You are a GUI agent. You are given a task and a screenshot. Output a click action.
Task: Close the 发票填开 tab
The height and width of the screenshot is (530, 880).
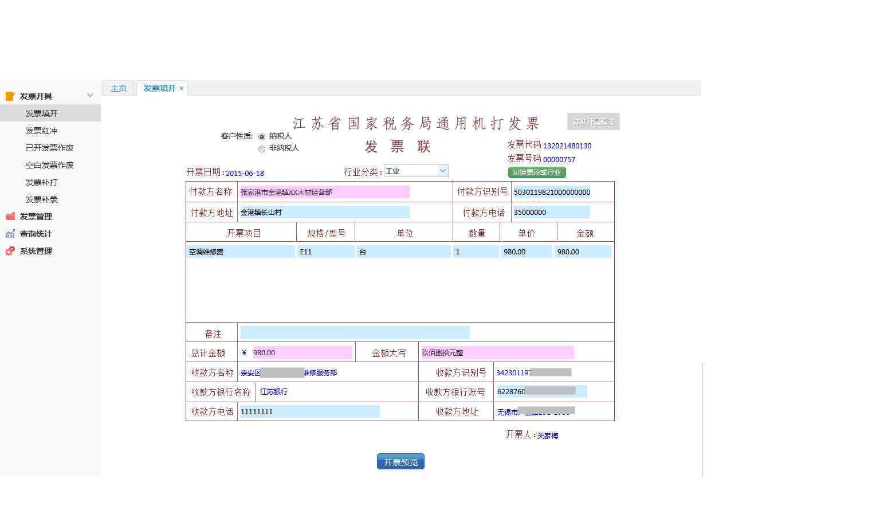(182, 88)
